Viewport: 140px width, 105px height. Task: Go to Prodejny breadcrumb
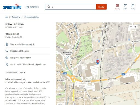pos(16,17)
